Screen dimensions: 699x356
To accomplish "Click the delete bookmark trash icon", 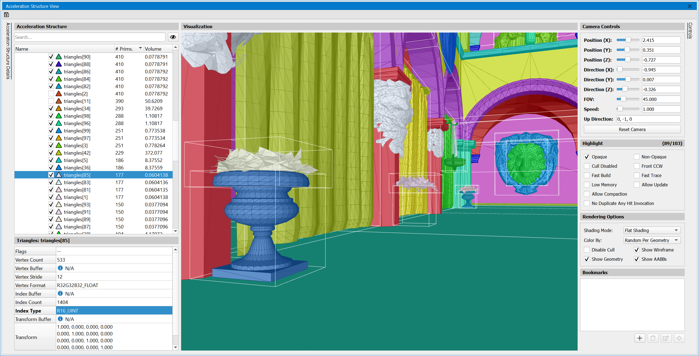I will click(x=653, y=338).
